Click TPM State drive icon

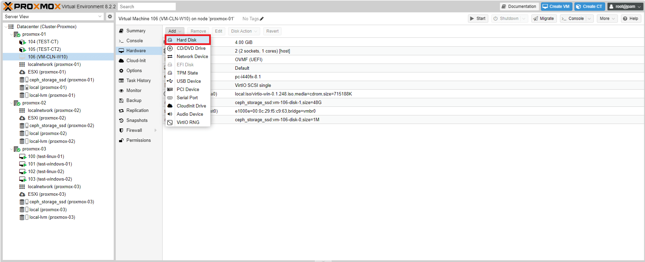coord(170,73)
